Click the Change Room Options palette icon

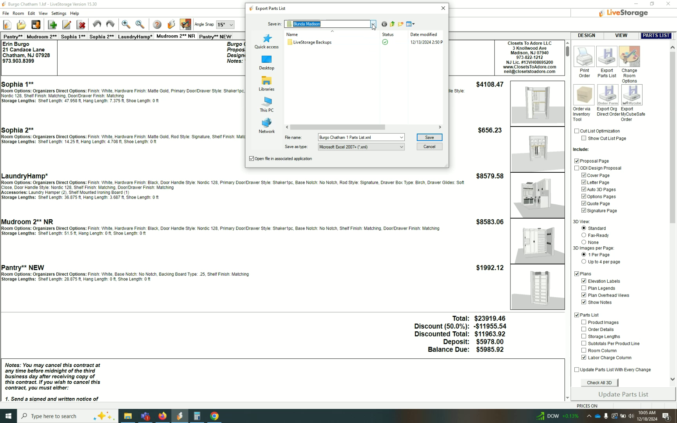[630, 56]
